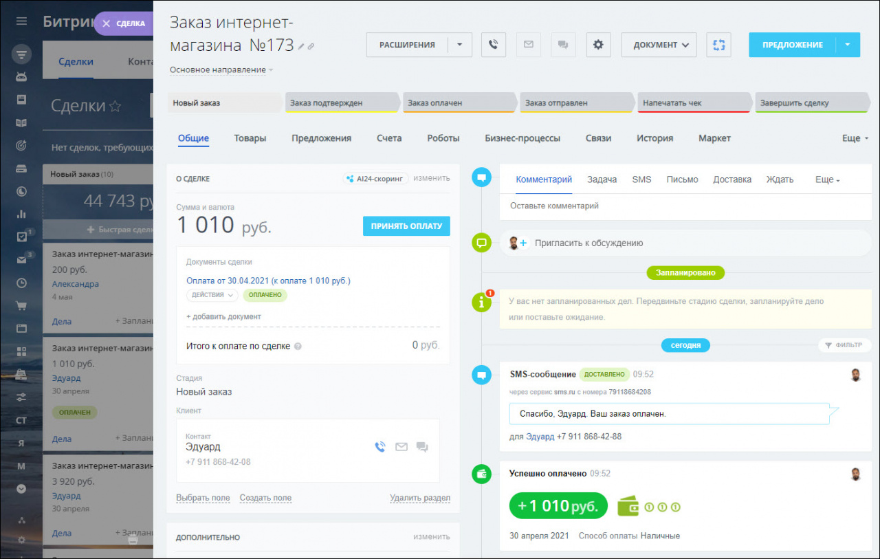Open settings gear icon in header

pos(598,45)
